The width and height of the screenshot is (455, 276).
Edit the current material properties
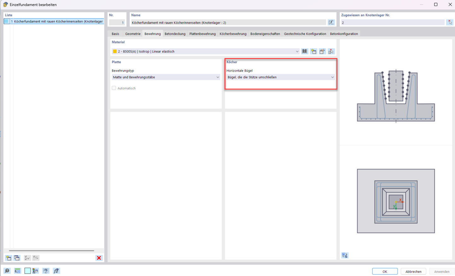pyautogui.click(x=322, y=51)
